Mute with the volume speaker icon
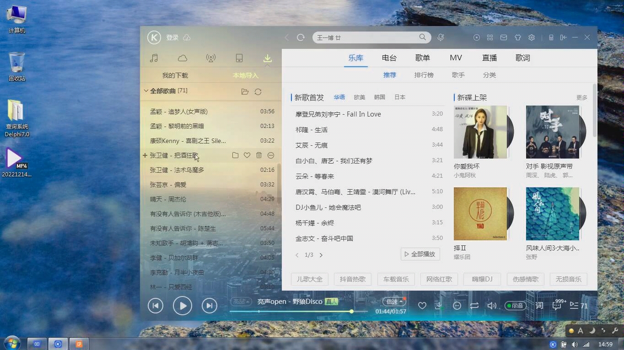Image resolution: width=624 pixels, height=350 pixels. [492, 306]
